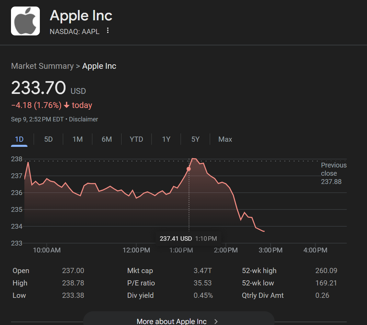
Task: Select the Max range tab
Action: (x=225, y=139)
